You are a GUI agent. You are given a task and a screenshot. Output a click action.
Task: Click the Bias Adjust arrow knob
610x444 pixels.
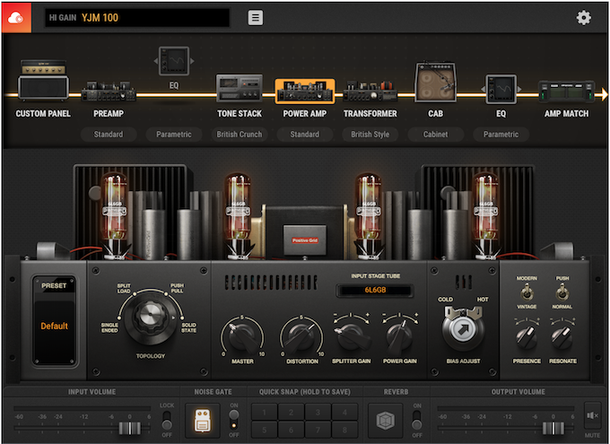463,329
